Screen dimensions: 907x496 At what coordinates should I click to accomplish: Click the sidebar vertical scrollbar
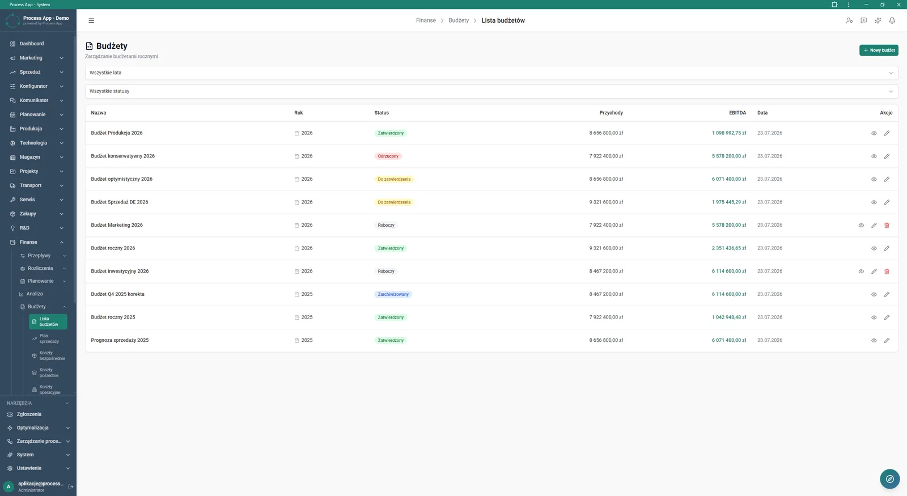(x=75, y=170)
